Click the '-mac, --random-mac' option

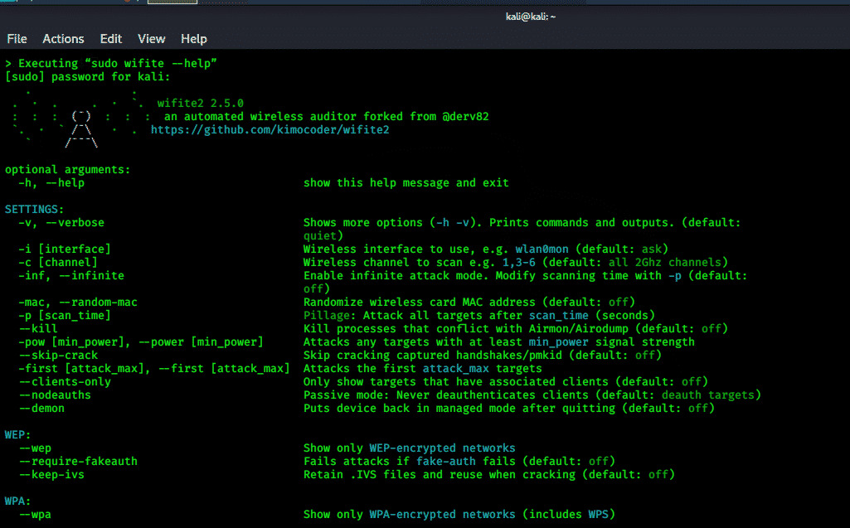coord(78,303)
